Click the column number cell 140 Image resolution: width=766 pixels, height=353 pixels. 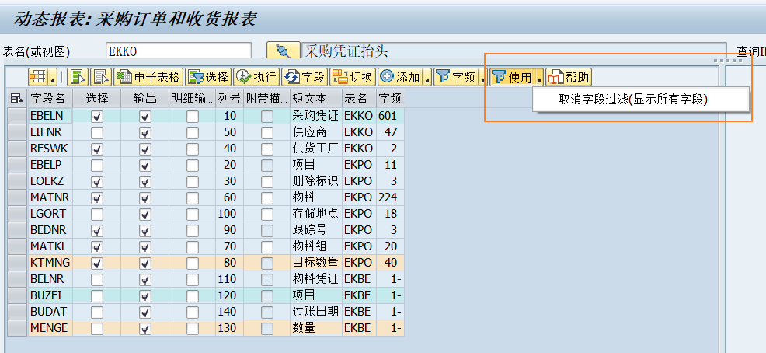click(229, 312)
